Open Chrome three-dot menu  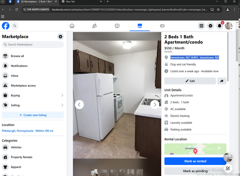click(234, 10)
